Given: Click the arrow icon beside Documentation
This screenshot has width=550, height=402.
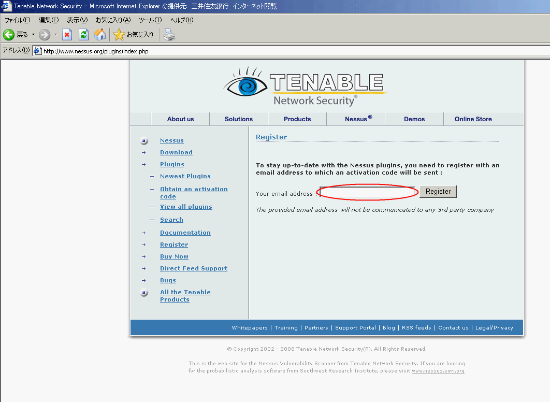Looking at the screenshot, I should 144,233.
